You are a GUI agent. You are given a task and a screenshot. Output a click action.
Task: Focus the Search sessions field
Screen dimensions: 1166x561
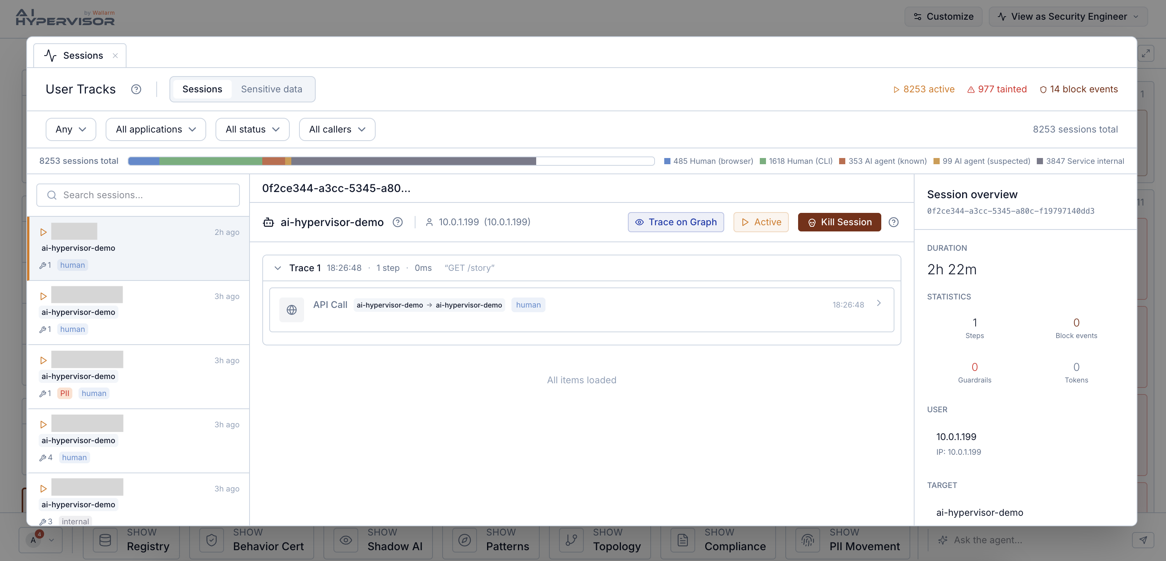tap(138, 195)
